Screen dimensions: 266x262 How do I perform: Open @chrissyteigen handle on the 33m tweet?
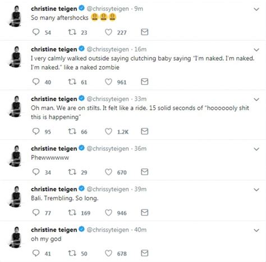click(108, 99)
